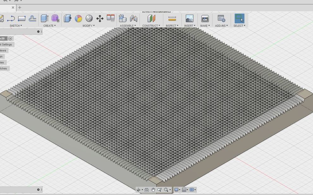Open the Viewports layout icon
313x195 pixels.
click(192, 190)
